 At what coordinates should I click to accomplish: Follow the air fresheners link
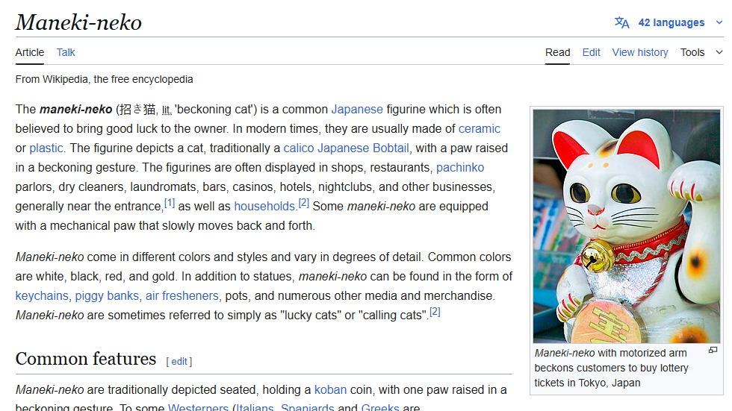(x=182, y=296)
